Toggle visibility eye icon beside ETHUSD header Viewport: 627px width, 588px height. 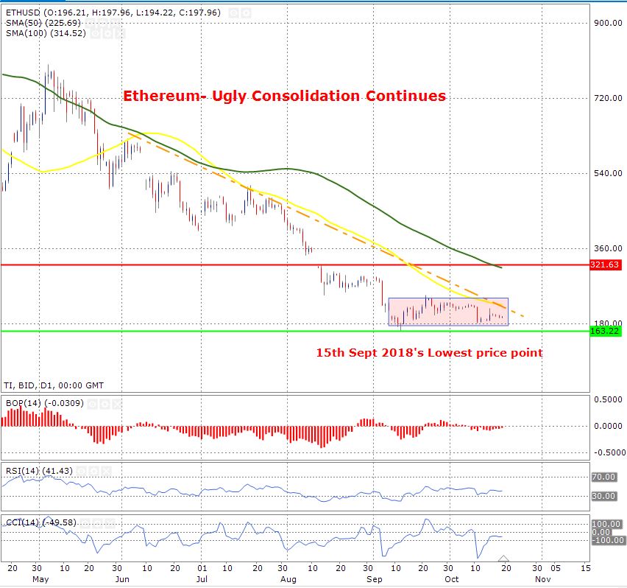[x=233, y=13]
